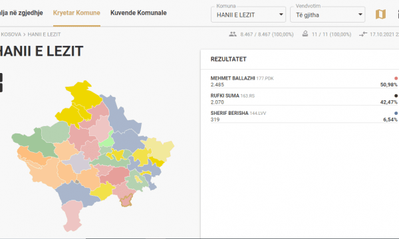Click the voters people icon
The width and height of the screenshot is (399, 239).
(233, 34)
